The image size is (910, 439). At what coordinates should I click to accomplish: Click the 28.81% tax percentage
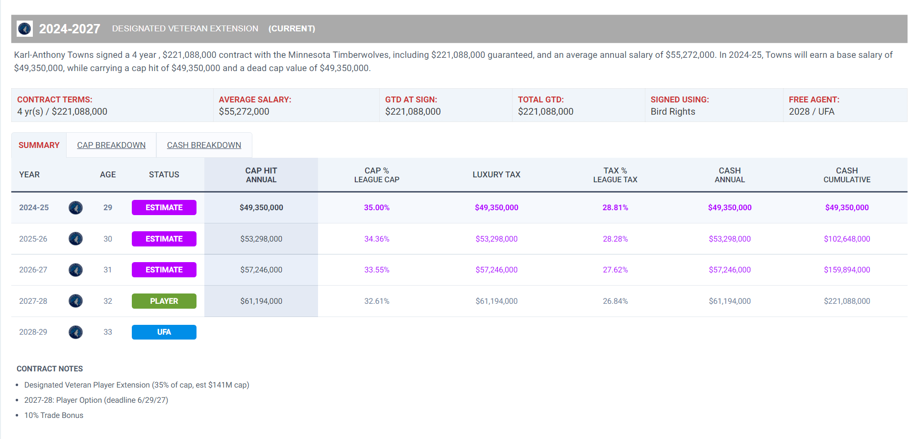pos(615,208)
